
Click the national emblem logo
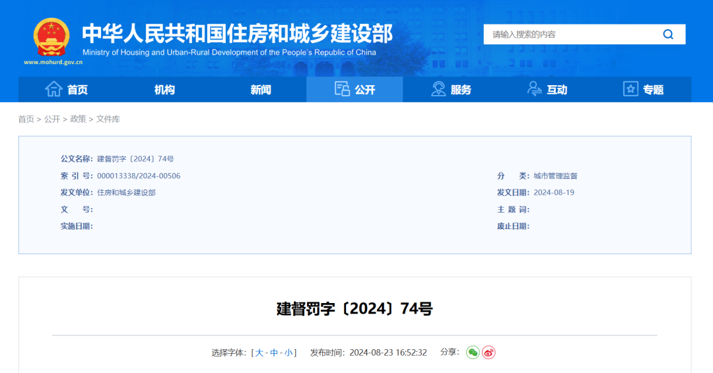click(51, 38)
